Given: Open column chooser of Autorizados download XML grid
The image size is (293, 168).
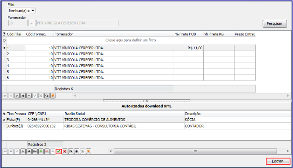Looking at the screenshot, I should 4,114.
